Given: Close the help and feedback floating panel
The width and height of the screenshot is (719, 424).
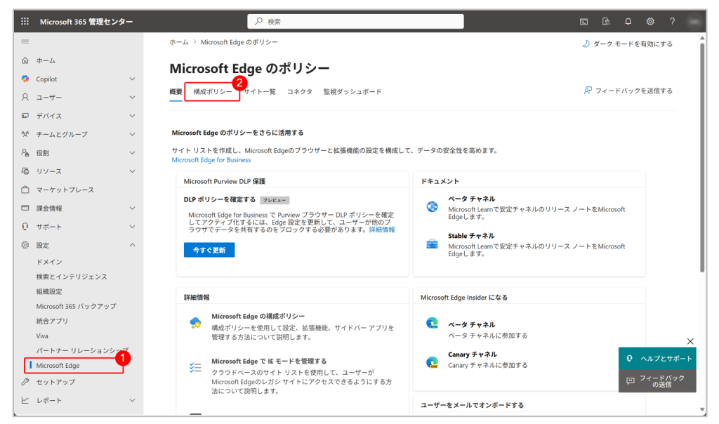Looking at the screenshot, I should 690,341.
